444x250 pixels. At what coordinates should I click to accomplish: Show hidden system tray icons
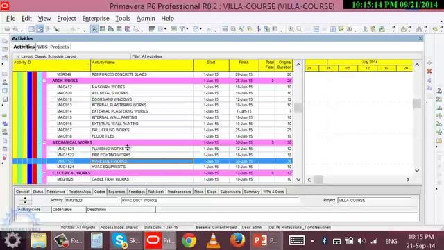[312, 241]
